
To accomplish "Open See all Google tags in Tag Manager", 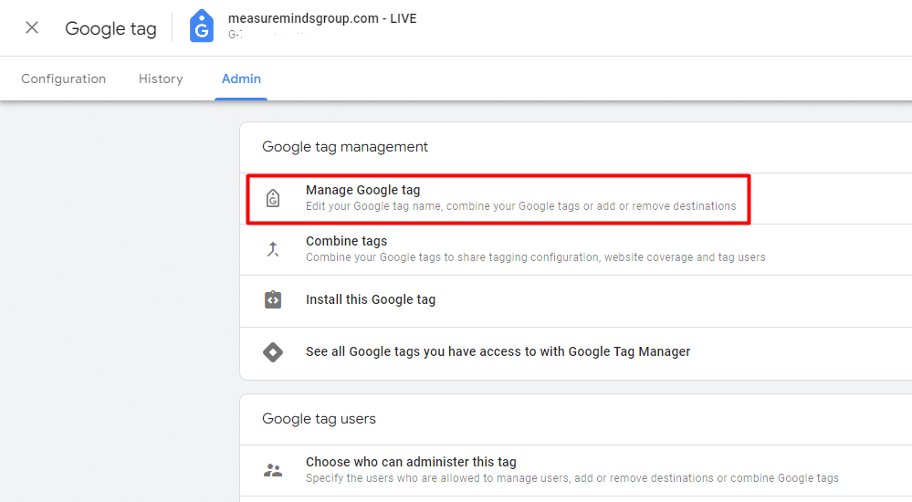I will coord(576,353).
